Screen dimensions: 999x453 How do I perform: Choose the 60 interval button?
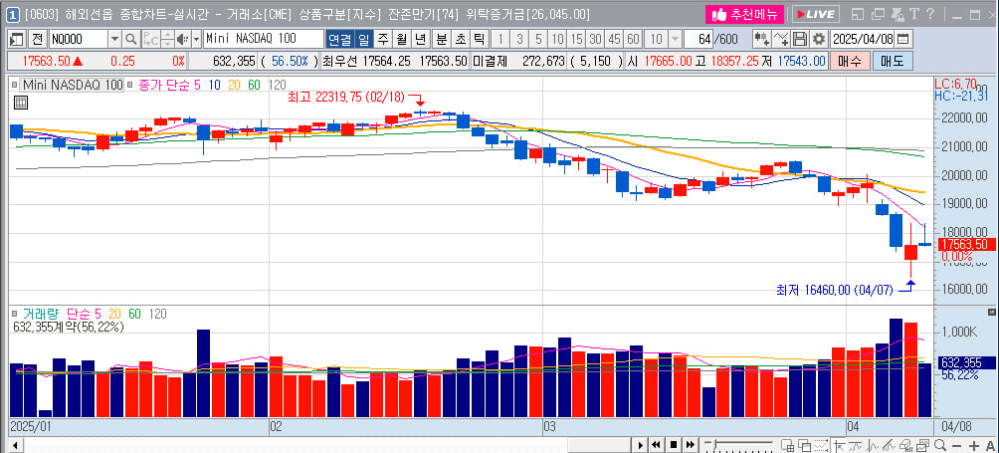pos(633,39)
